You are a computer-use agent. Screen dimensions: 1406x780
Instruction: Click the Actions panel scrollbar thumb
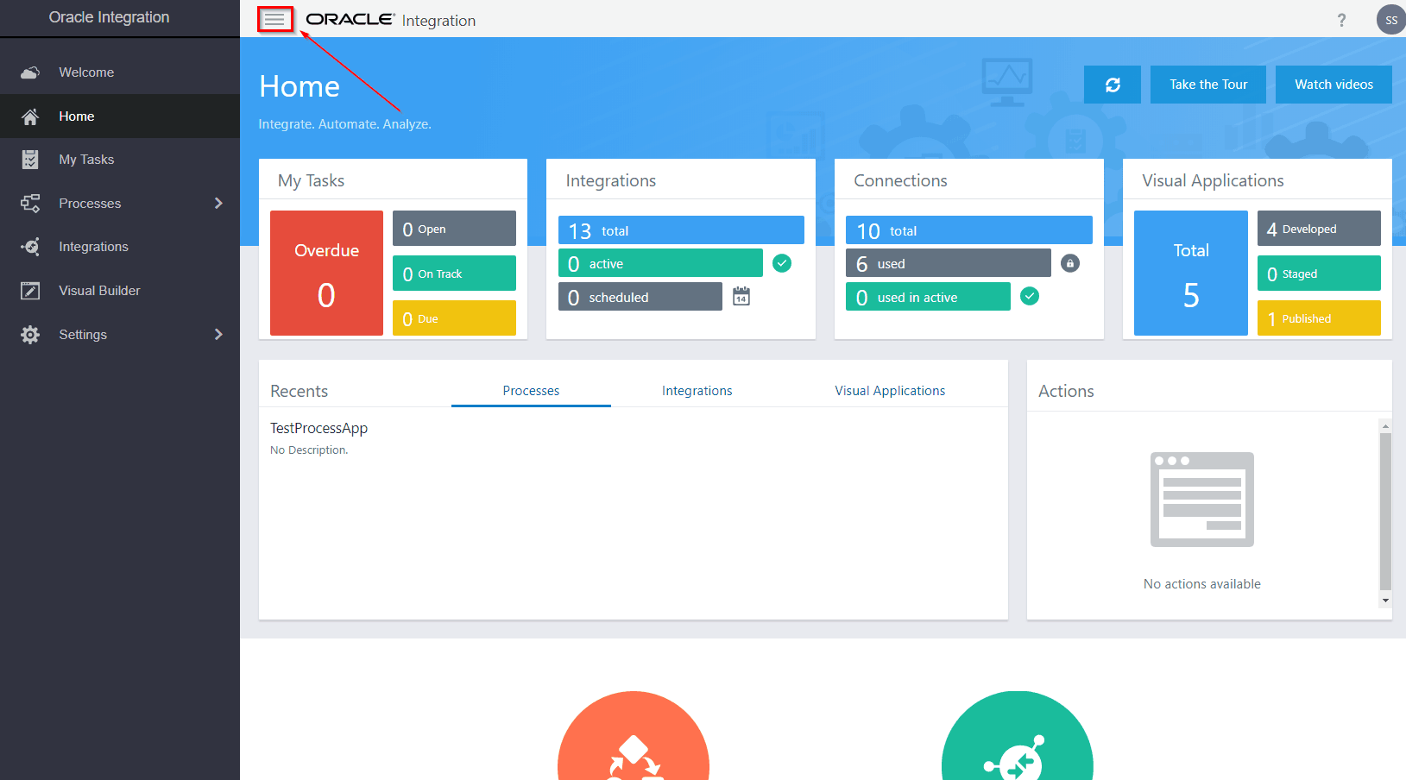tap(1385, 511)
